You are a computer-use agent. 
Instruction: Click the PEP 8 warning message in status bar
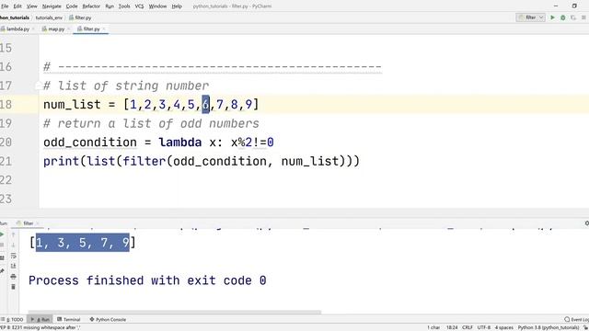(x=40, y=327)
